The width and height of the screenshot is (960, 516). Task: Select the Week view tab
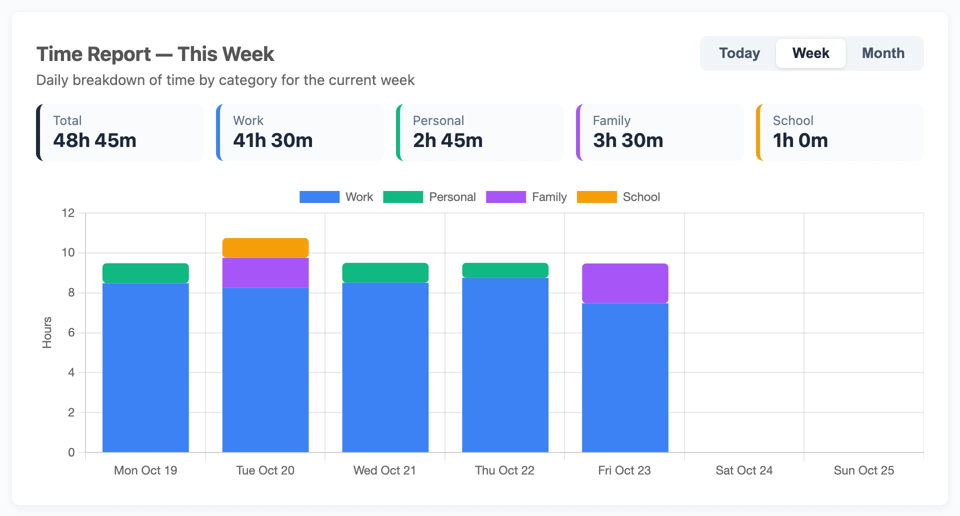point(810,53)
